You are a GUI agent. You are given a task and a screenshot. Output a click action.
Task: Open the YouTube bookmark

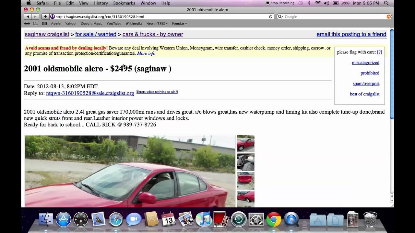tap(114, 24)
